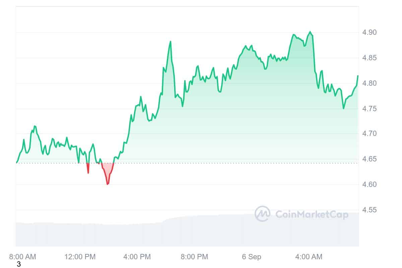
Task: Click the CoinMarketCap watermark text
Action: coord(312,214)
